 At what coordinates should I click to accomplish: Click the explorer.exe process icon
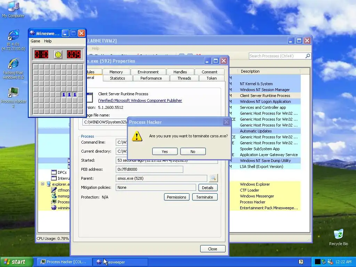tap(49, 184)
